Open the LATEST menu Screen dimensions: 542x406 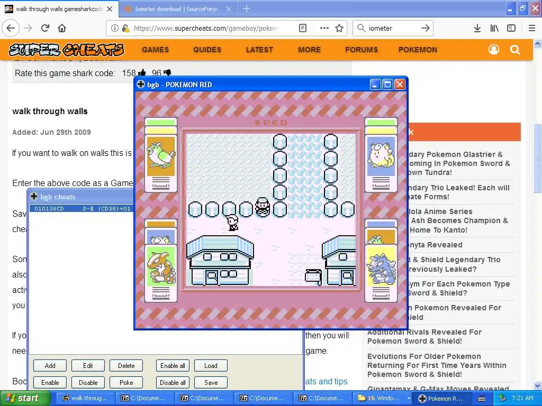(x=259, y=50)
